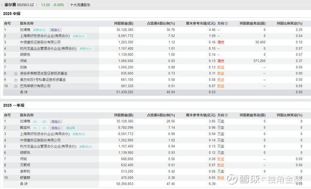Screen dimensions: 311x189
Task: Click 实控人 tag in row 2 of 2025 一季报
Action: (56, 128)
